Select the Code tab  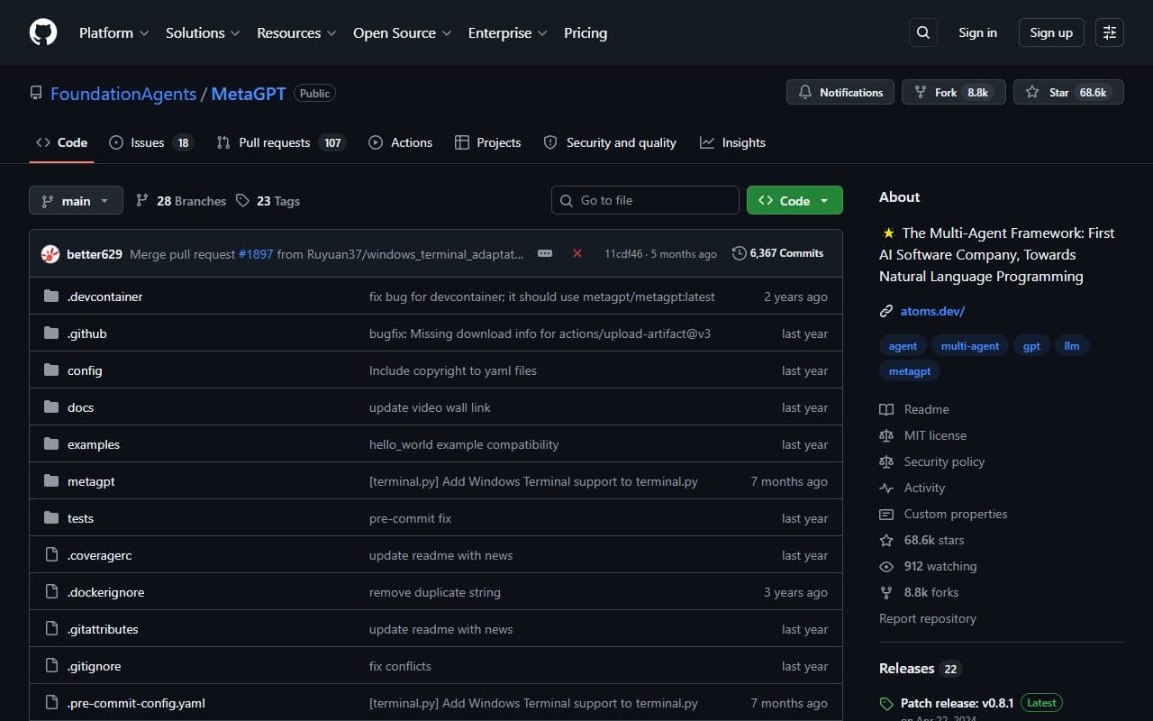pyautogui.click(x=61, y=142)
